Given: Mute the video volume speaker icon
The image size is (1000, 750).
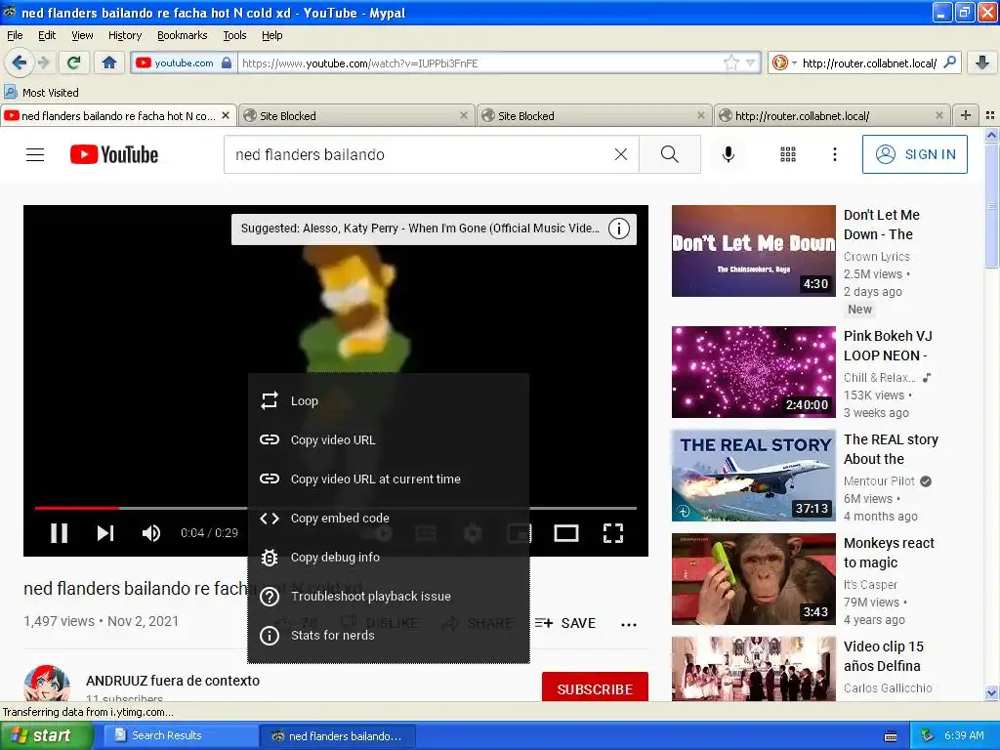Looking at the screenshot, I should point(151,532).
